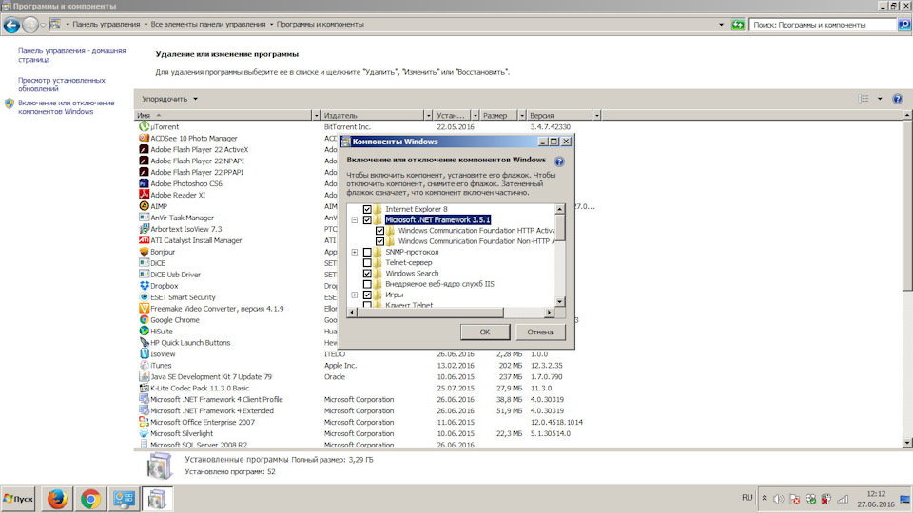Enable the Telnet-сервер checkbox
This screenshot has height=513, width=913.
[x=367, y=262]
